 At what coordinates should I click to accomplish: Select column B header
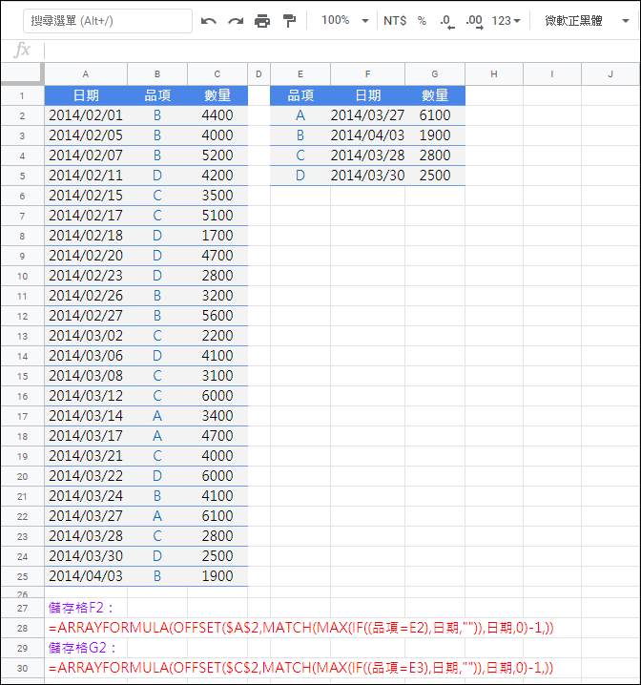pyautogui.click(x=157, y=74)
